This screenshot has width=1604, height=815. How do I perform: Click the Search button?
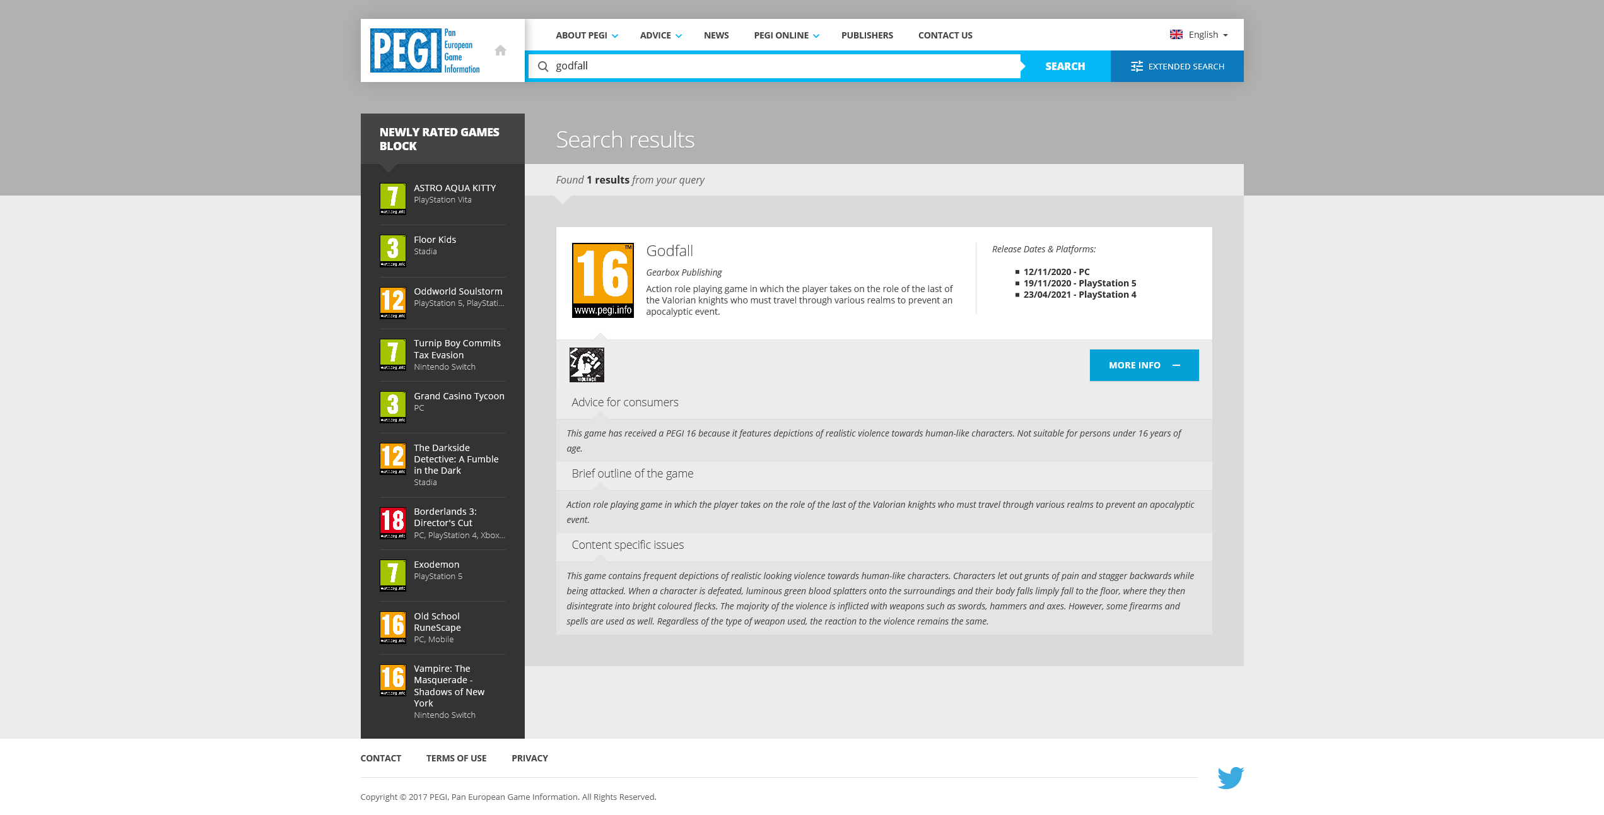tap(1065, 66)
